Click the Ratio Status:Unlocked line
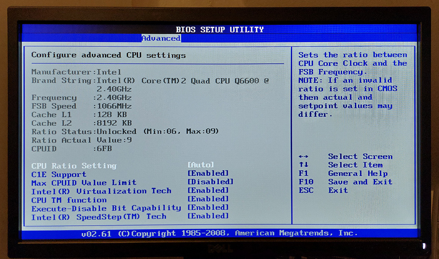 [125, 132]
